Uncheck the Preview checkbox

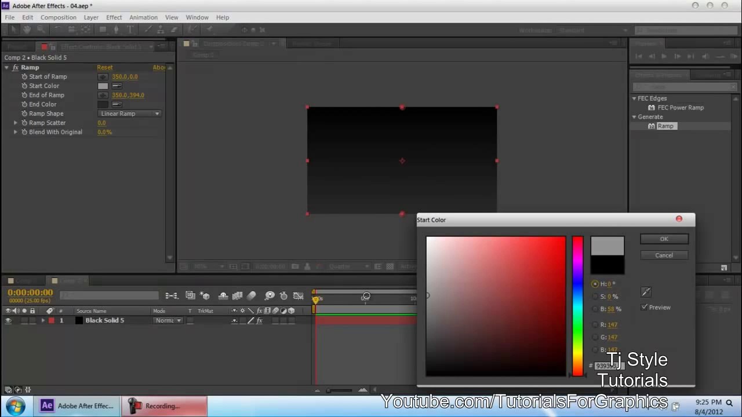pyautogui.click(x=644, y=307)
